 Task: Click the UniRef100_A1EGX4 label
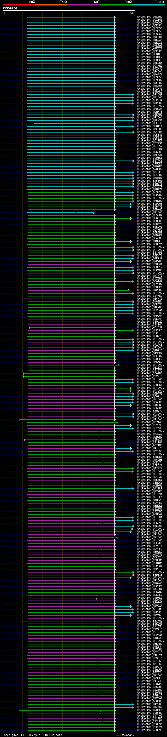150,40
